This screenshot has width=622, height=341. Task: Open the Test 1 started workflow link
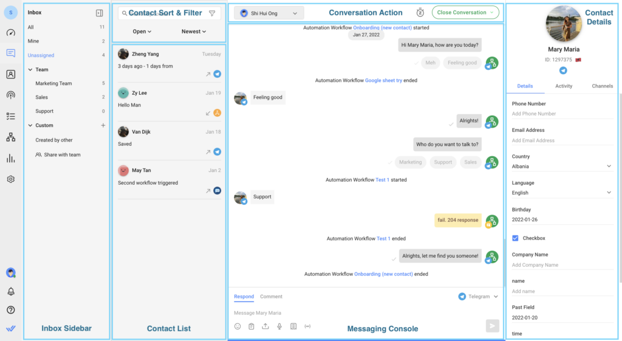(383, 180)
